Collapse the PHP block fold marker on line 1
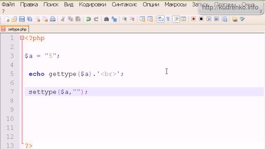This screenshot has width=265, height=149. [x=22, y=38]
